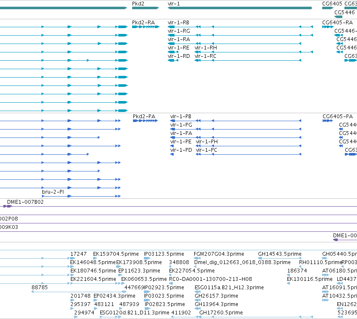Select the Pkd2-RA transcript label
This screenshot has height=319, width=357.
point(143,23)
